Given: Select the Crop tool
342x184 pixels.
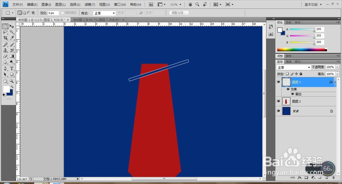Looking at the screenshot, I should 5,38.
